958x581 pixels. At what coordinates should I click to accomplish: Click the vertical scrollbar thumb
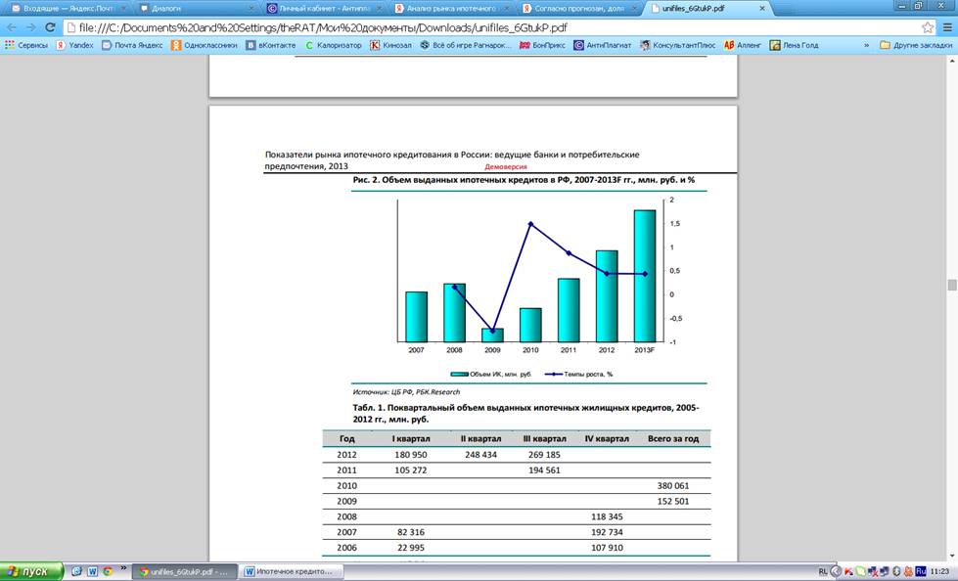point(951,285)
